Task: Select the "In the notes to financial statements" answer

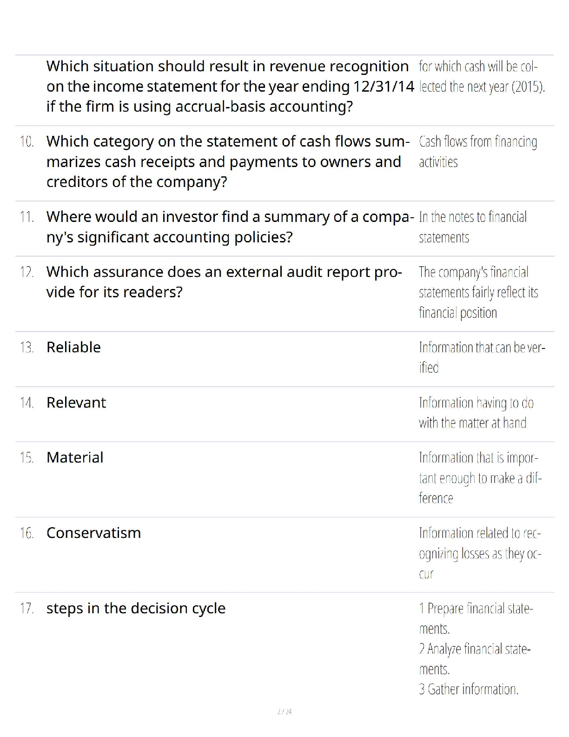Action: pyautogui.click(x=473, y=227)
